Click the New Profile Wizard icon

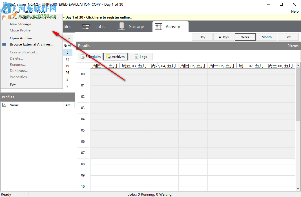[x=4, y=18]
